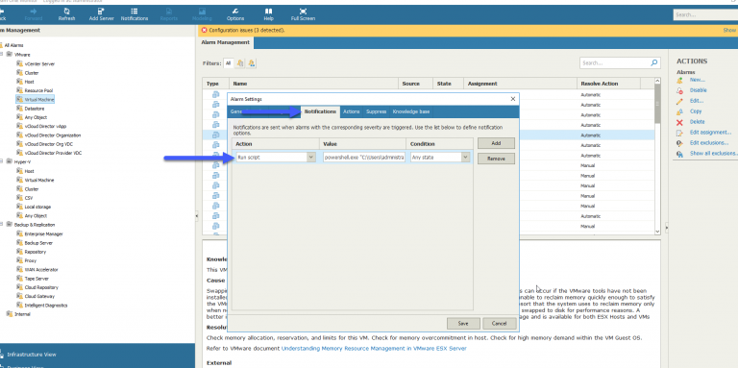
Task: Open Notifications from the toolbar
Action: tap(135, 11)
